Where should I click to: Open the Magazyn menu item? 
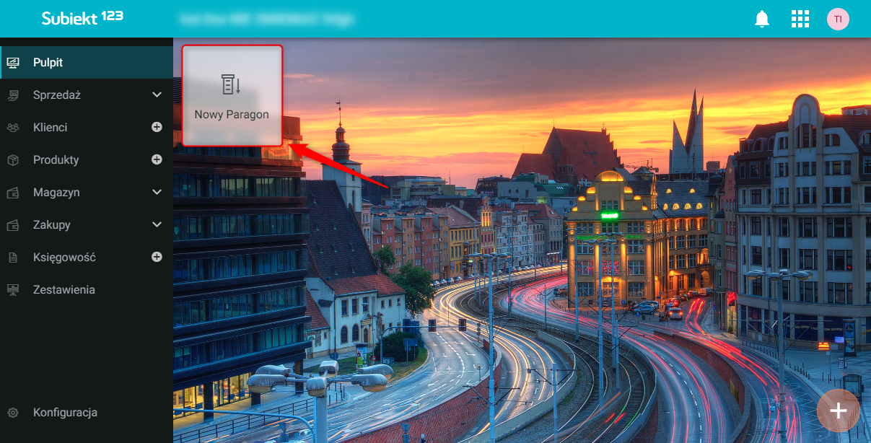pyautogui.click(x=87, y=193)
